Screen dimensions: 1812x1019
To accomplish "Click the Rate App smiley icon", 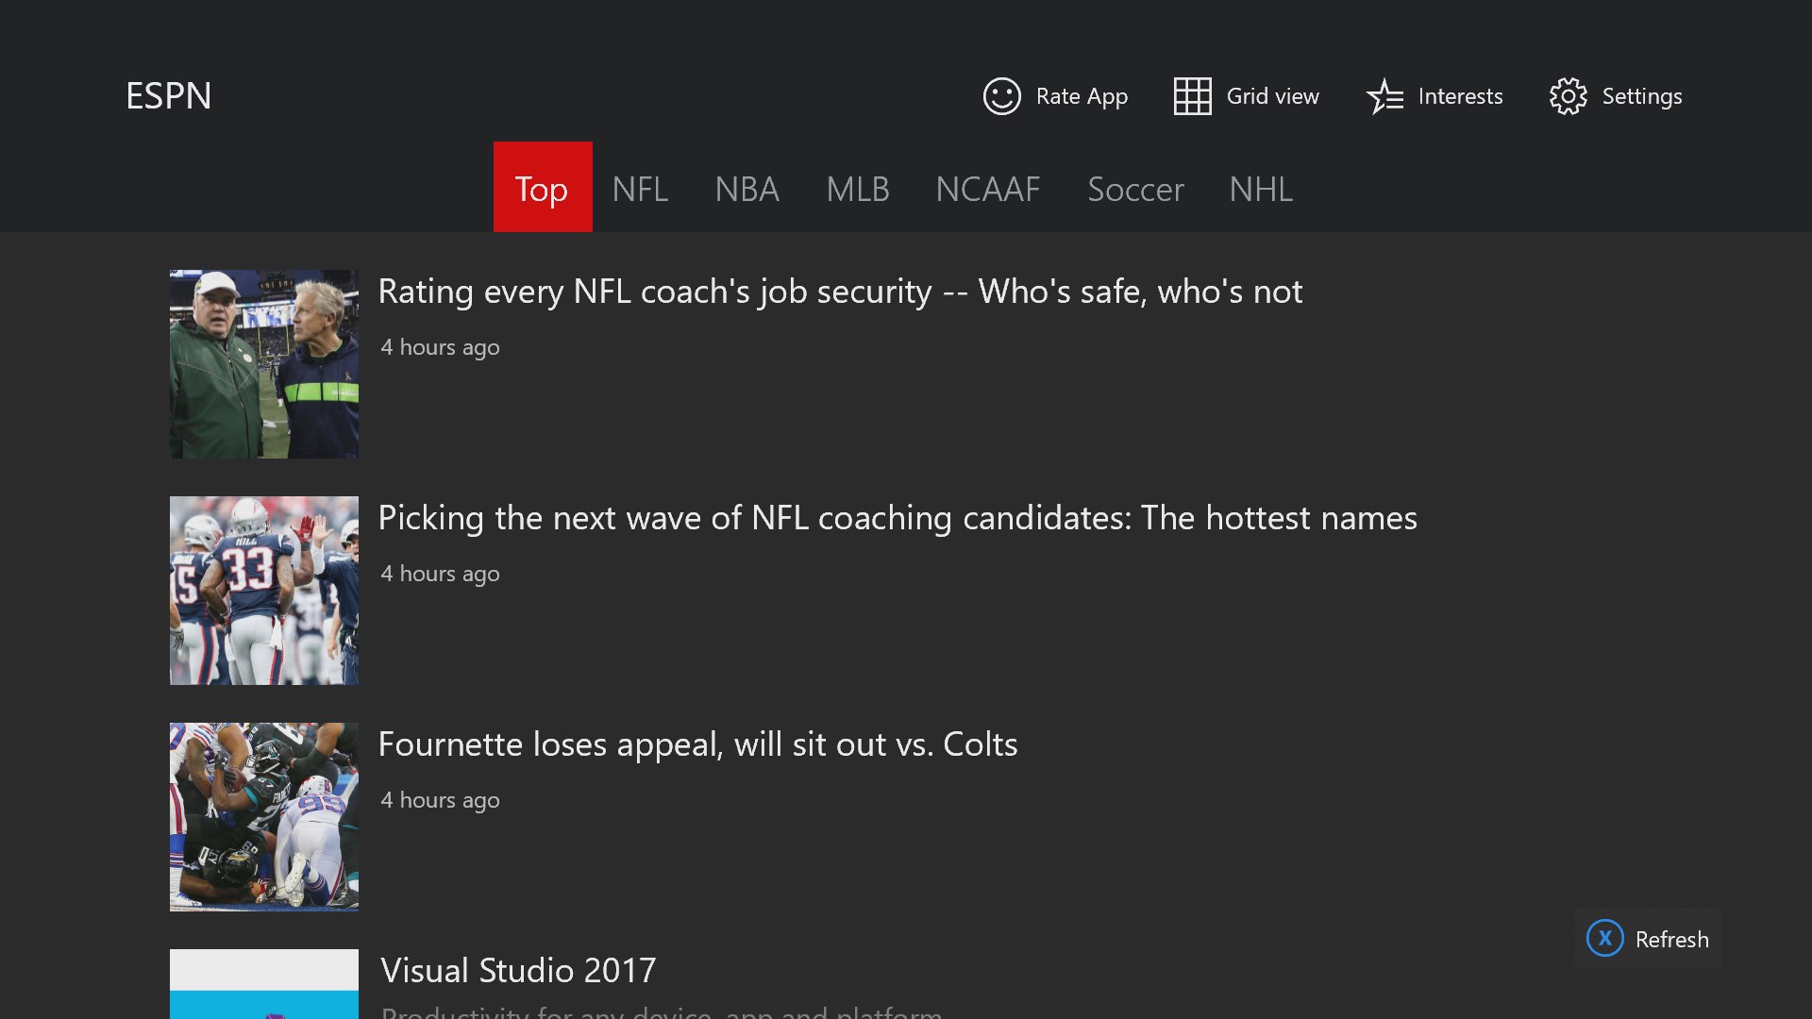I will click(x=1001, y=96).
